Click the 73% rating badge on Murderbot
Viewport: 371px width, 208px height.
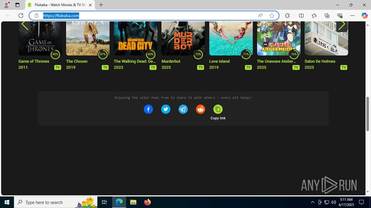(x=198, y=54)
